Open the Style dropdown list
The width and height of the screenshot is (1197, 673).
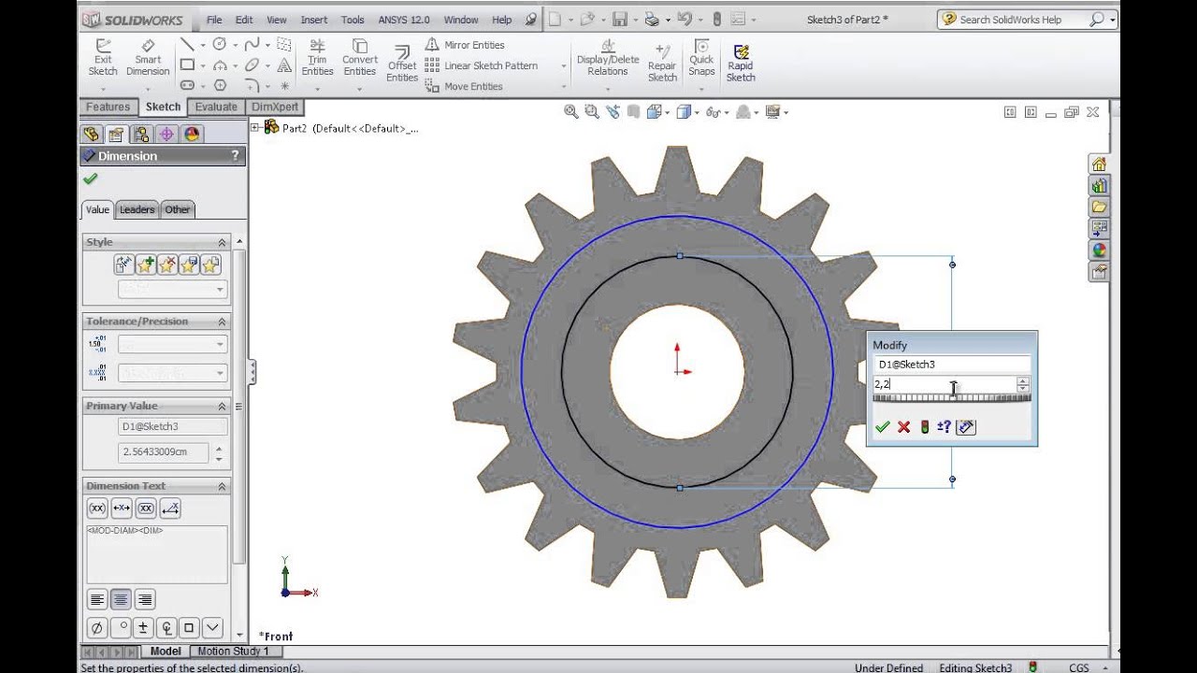click(x=173, y=289)
